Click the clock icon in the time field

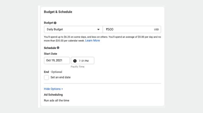75,61
